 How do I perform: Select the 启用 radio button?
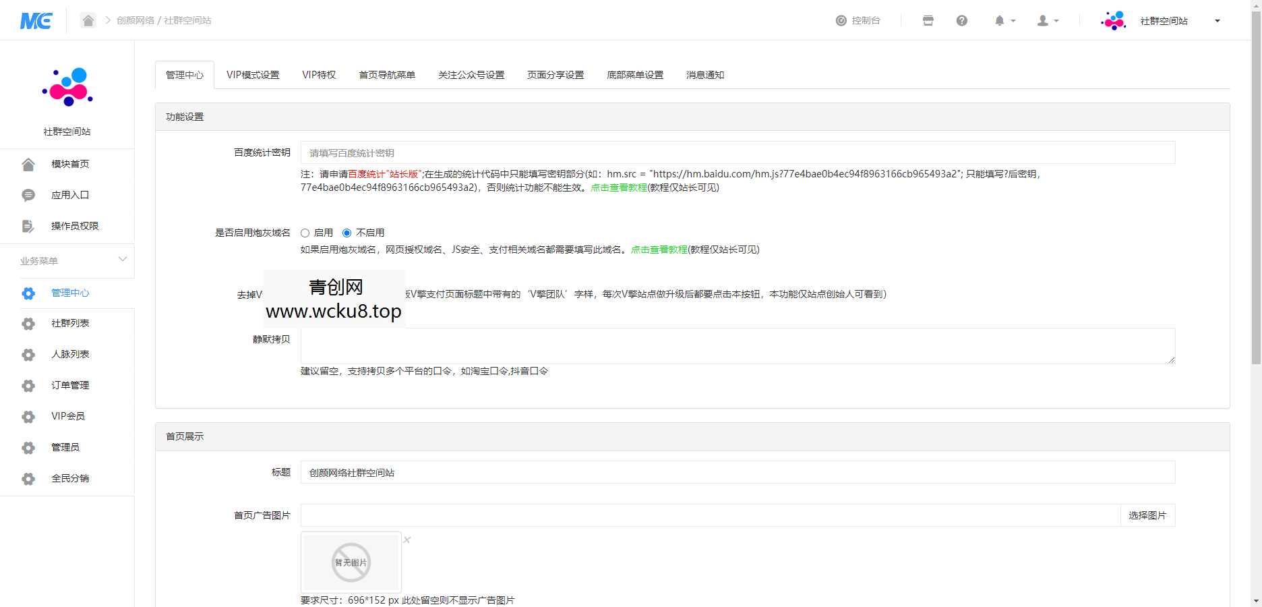coord(305,233)
